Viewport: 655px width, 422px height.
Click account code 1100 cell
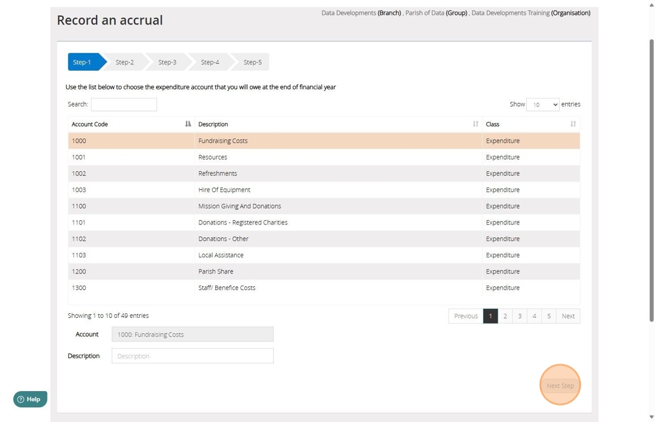(x=131, y=206)
